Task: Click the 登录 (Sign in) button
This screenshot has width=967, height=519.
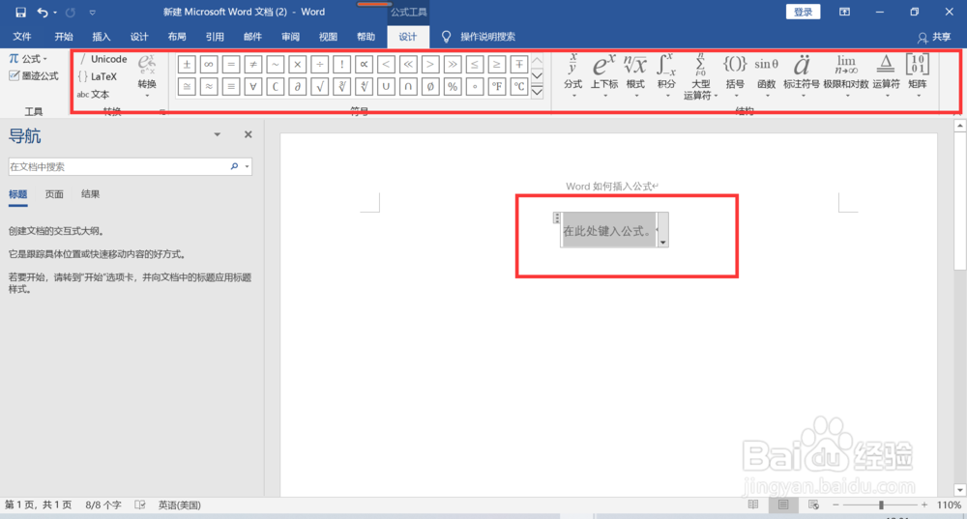Action: (x=803, y=12)
